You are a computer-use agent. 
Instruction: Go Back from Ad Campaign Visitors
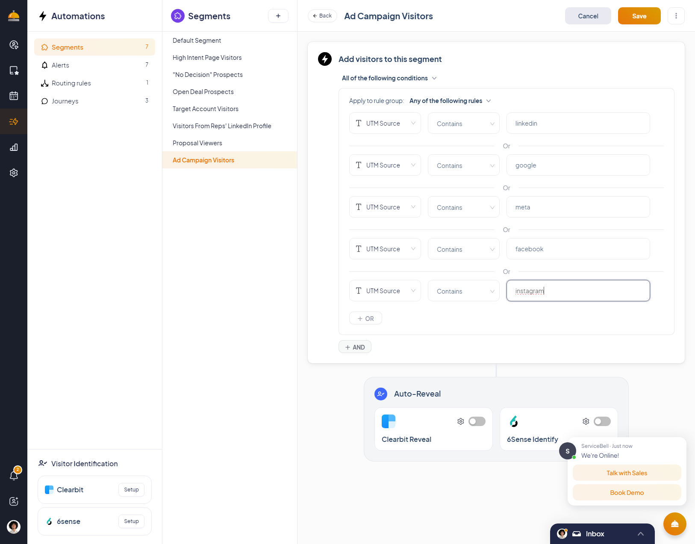[322, 16]
